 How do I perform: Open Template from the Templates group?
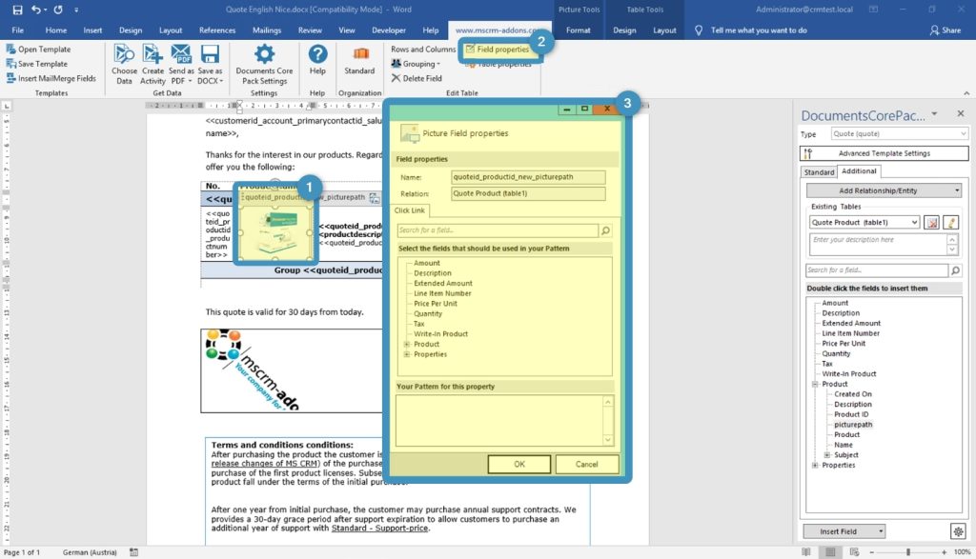point(38,50)
